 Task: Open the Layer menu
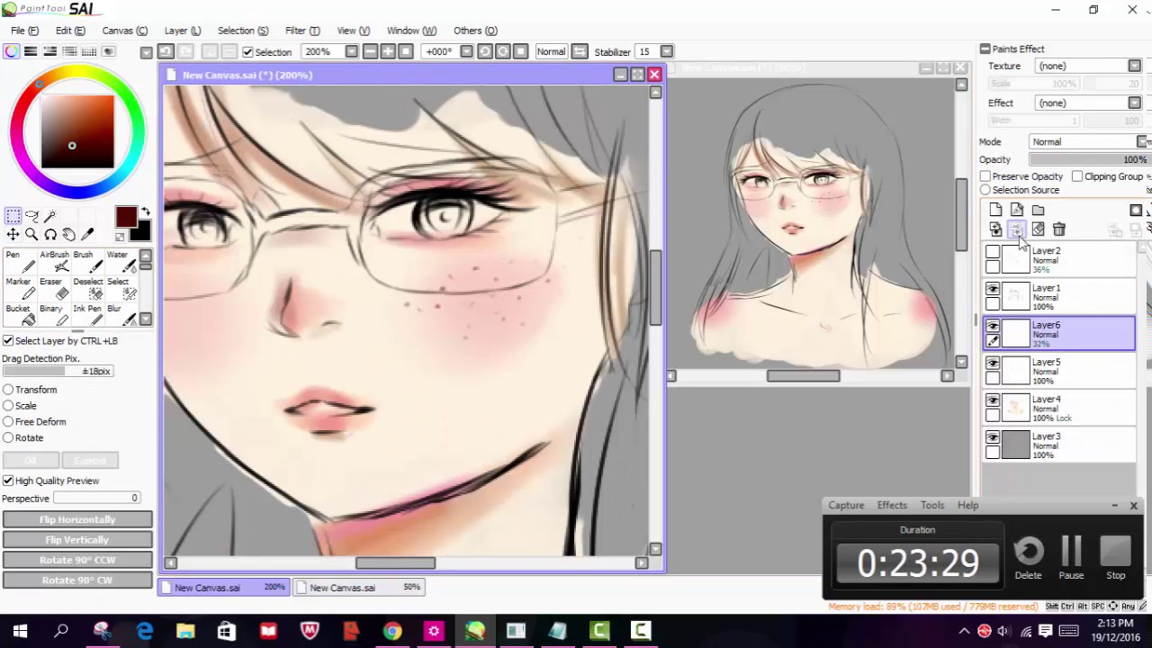click(183, 31)
